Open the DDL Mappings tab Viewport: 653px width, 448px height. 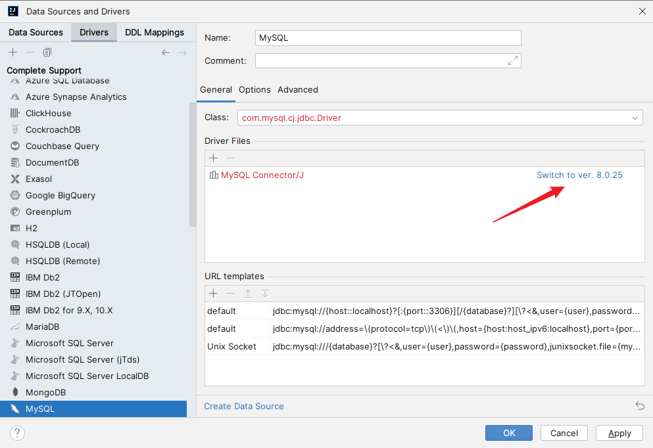(x=155, y=32)
